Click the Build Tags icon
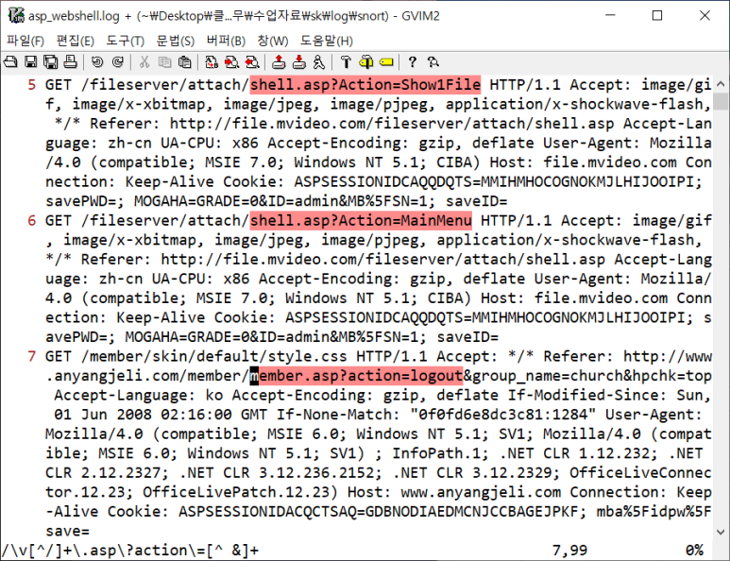 (365, 62)
